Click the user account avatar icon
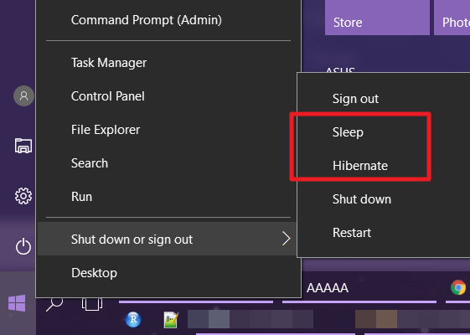470x335 pixels. (x=23, y=95)
